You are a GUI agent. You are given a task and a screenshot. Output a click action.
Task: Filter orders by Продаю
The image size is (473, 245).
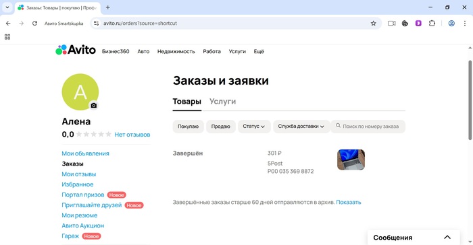pyautogui.click(x=220, y=127)
